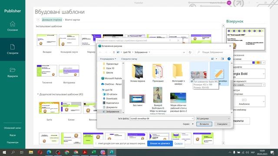Viewport: 278px width, 156px height.
Task: Open the Приходько folder
Action: tap(158, 73)
